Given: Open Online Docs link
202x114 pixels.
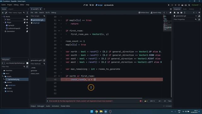Looking at the screenshot, I should (144, 13).
